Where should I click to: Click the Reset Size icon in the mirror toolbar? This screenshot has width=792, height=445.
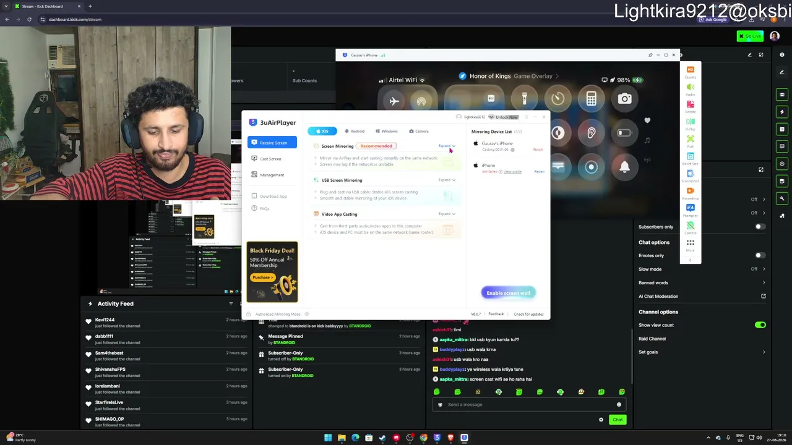[691, 156]
